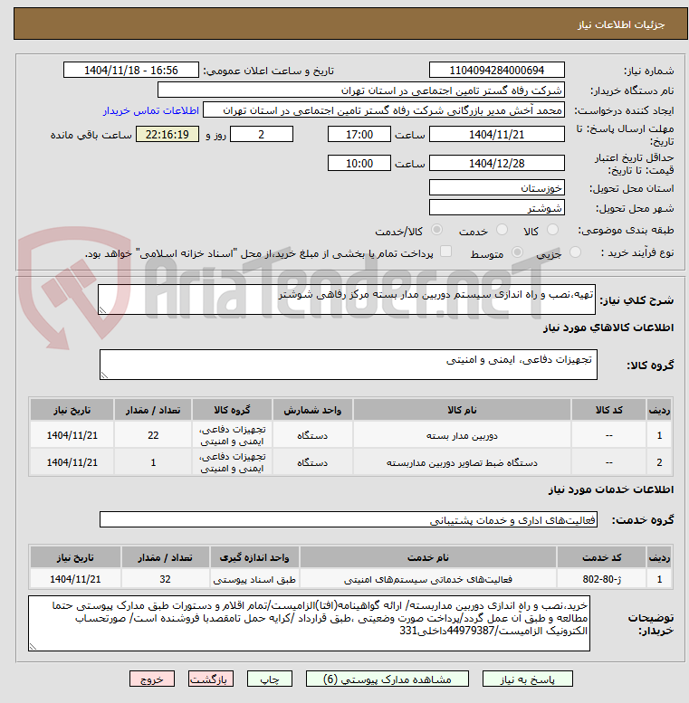Click the شماره نیاز number field
689x703 pixels.
click(496, 70)
